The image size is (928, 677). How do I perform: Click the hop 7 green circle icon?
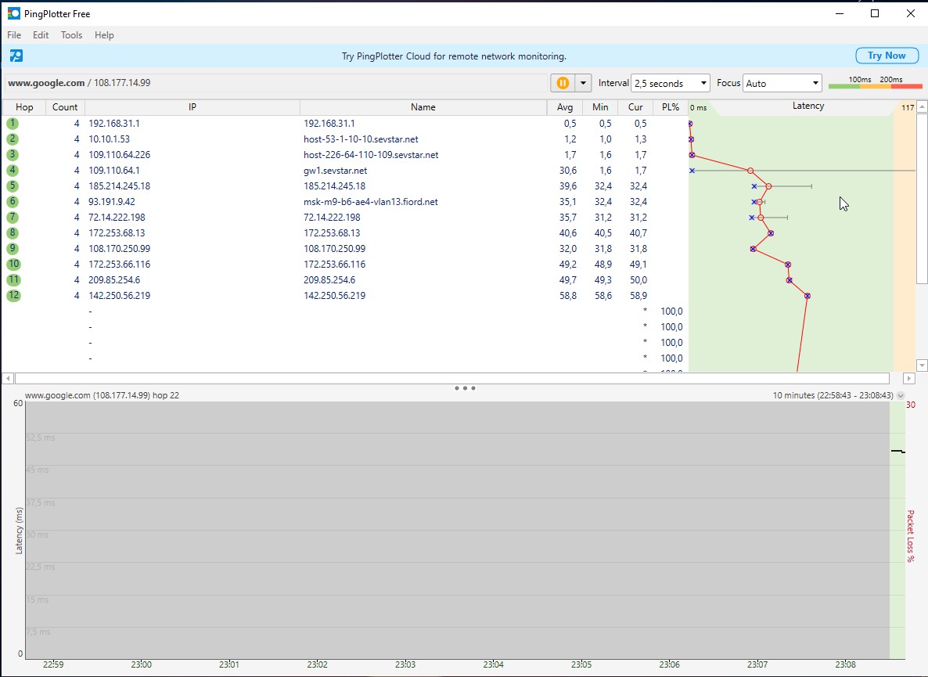13,218
